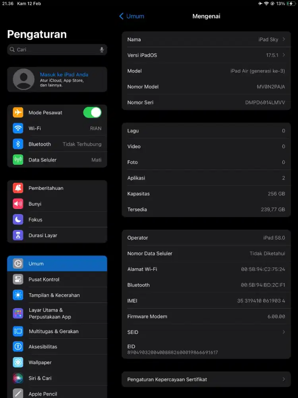Open the Wi-Fi RIAN menu row
The height and width of the screenshot is (398, 298).
pyautogui.click(x=57, y=128)
